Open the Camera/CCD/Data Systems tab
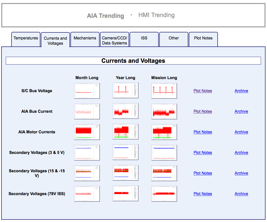 [x=115, y=40]
